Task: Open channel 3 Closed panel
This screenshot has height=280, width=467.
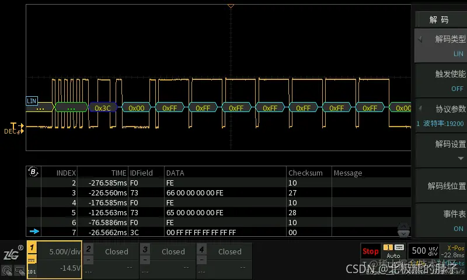Action: 168,261
